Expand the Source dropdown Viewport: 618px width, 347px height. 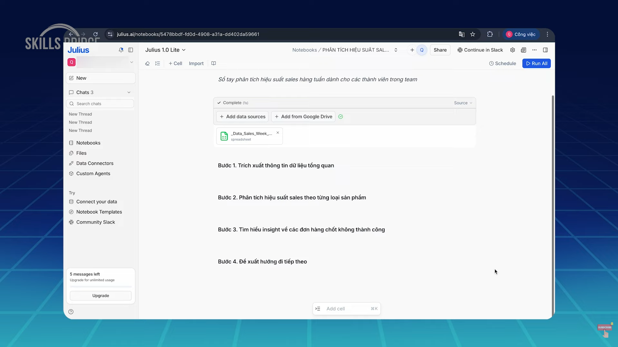click(463, 103)
